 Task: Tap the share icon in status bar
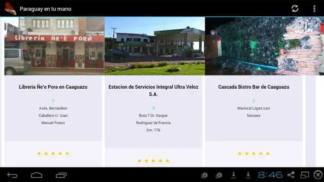pyautogui.click(x=291, y=175)
